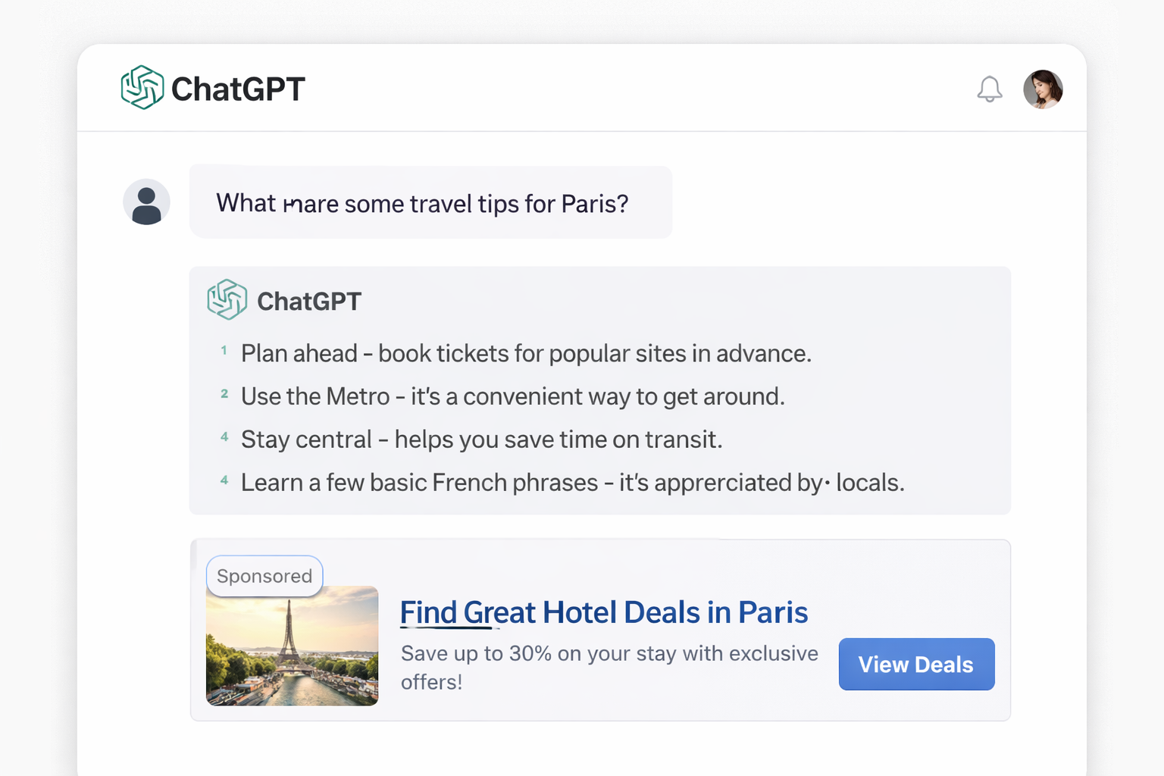The image size is (1164, 776).
Task: Click the Eiffel Tower ad thumbnail
Action: click(292, 646)
